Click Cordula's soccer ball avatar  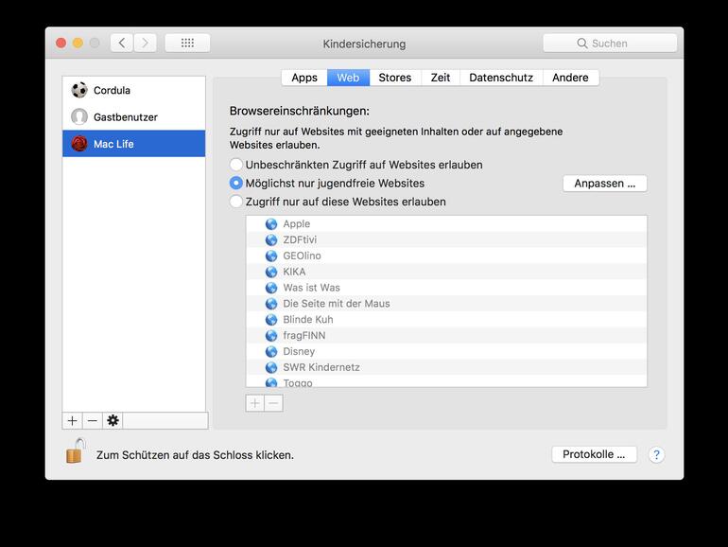(79, 90)
